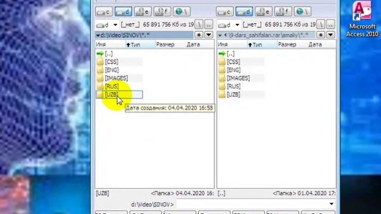The width and height of the screenshot is (381, 214).
Task: Open right panel drive dropdown
Action: click(229, 25)
